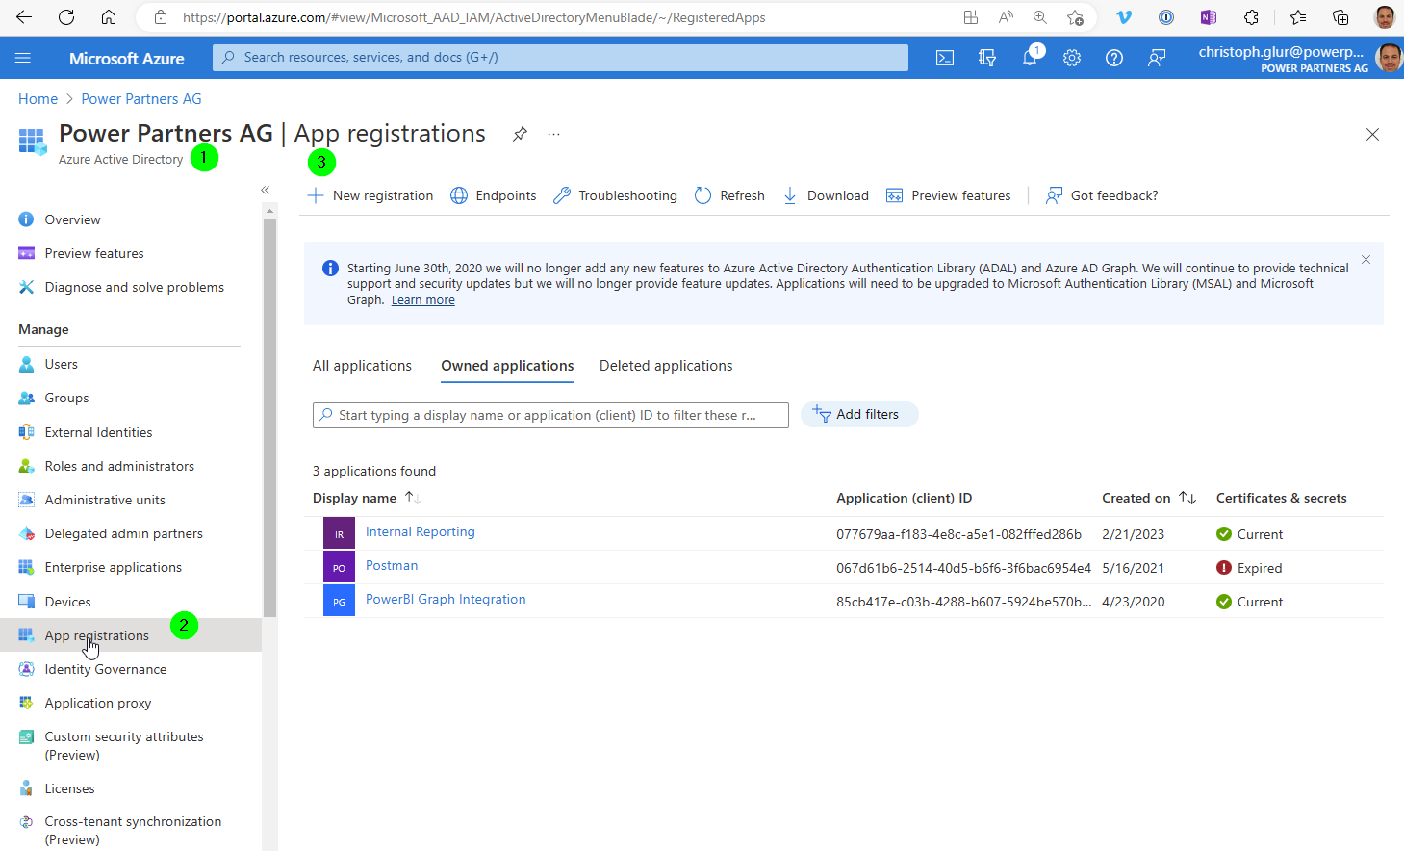
Task: Click the help question mark icon
Action: click(1114, 58)
